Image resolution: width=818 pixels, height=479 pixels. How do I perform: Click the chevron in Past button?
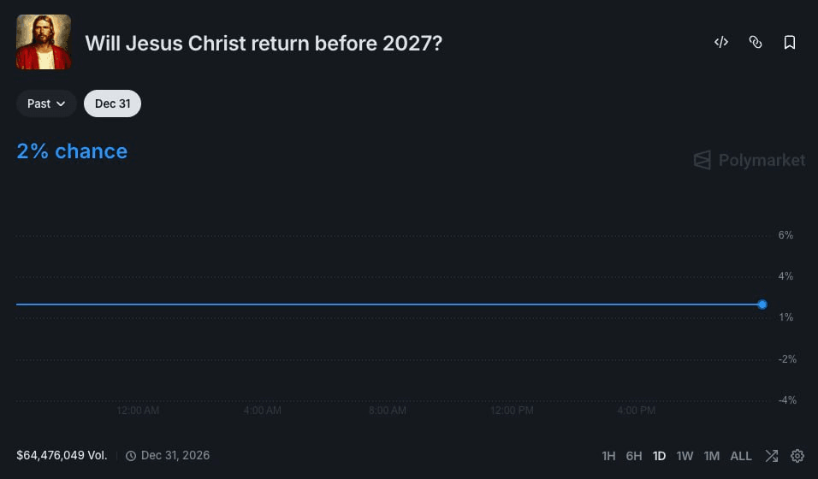(x=61, y=103)
